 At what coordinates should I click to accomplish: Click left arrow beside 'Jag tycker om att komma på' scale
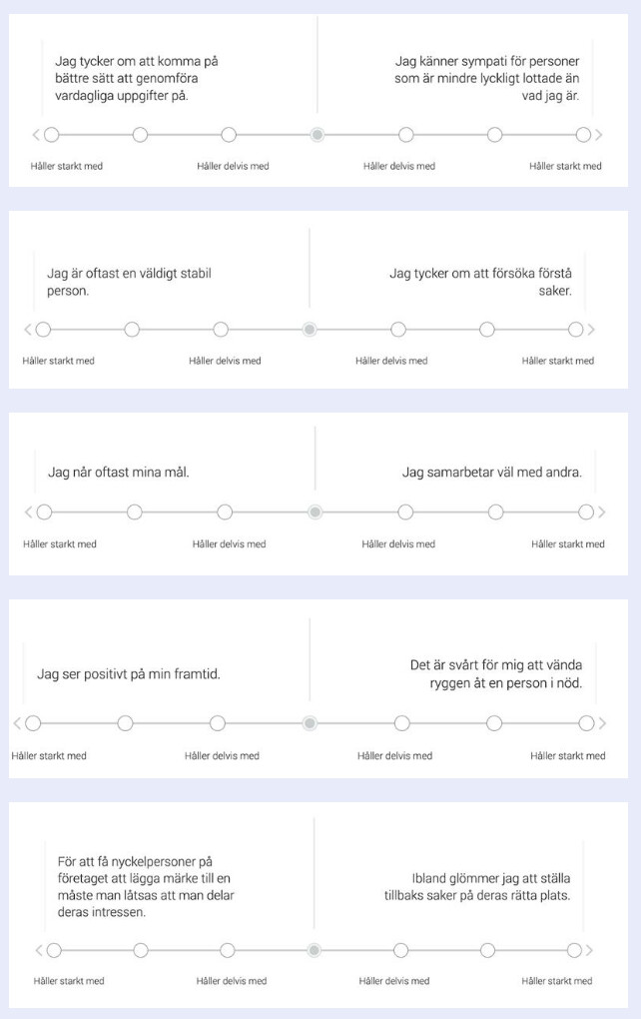[x=36, y=135]
